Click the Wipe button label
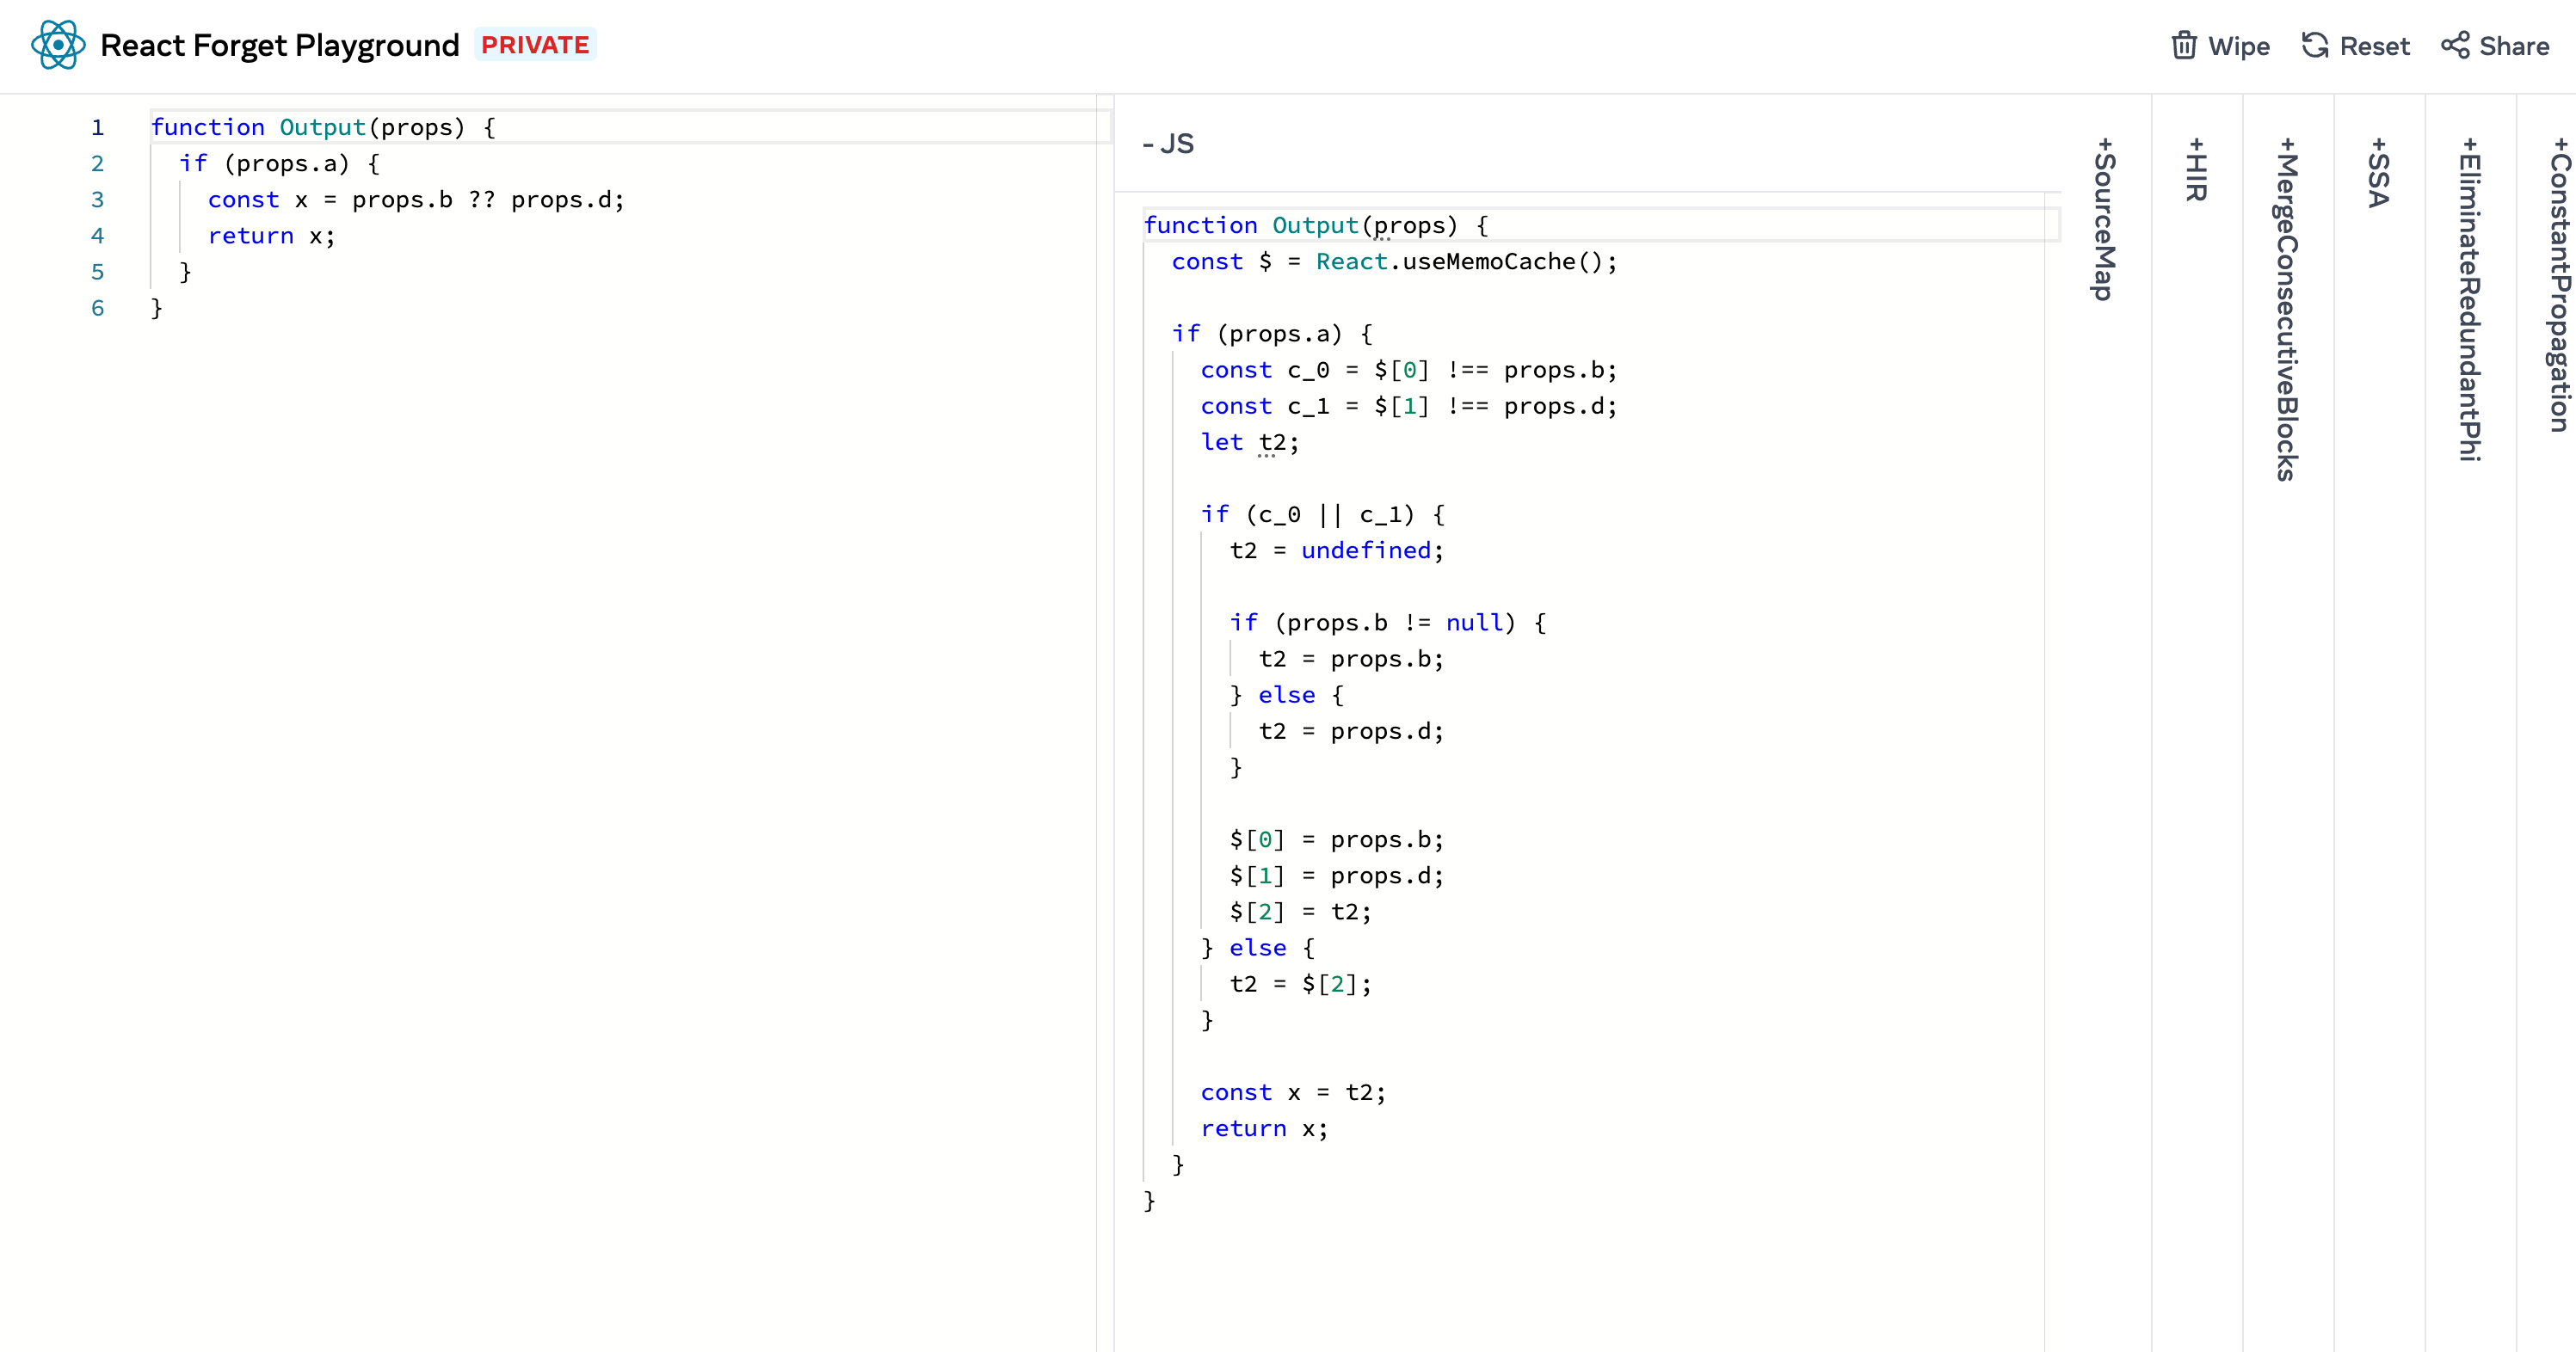This screenshot has height=1352, width=2576. click(2239, 46)
